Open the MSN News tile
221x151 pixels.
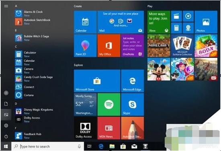109,128
